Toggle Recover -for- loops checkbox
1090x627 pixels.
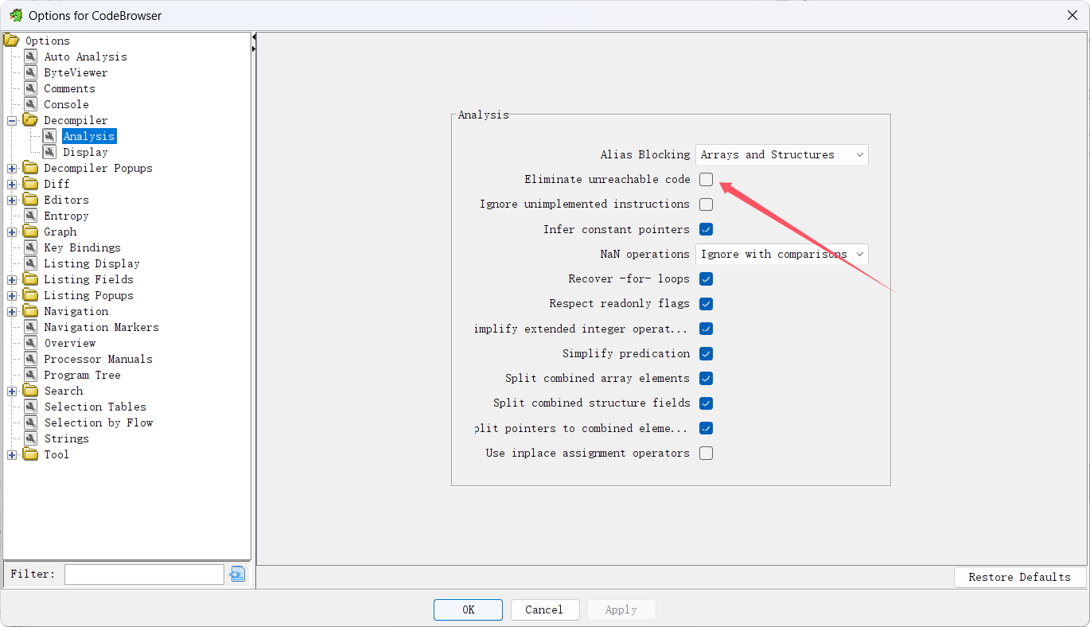tap(706, 279)
